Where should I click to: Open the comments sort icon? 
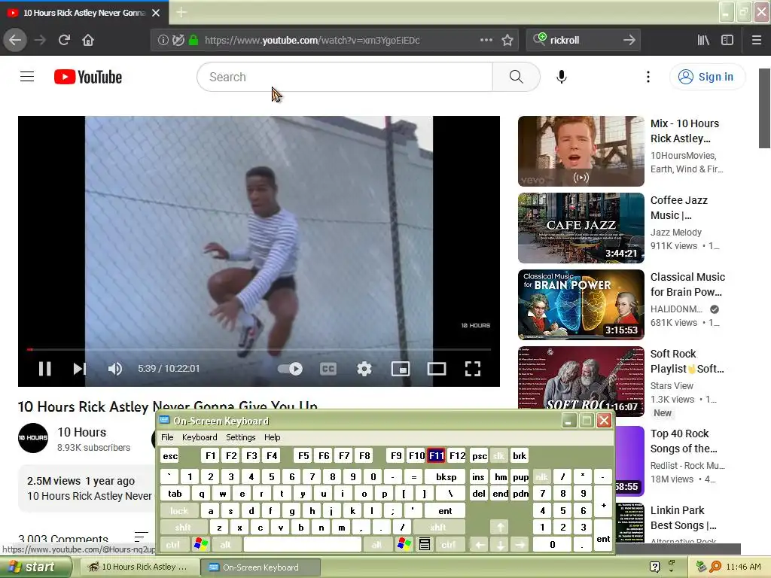coord(141,536)
